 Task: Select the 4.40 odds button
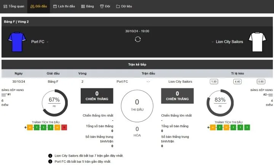point(237,82)
